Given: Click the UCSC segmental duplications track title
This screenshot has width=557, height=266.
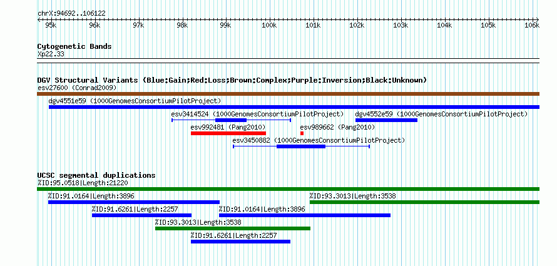Looking at the screenshot, I should click(96, 175).
